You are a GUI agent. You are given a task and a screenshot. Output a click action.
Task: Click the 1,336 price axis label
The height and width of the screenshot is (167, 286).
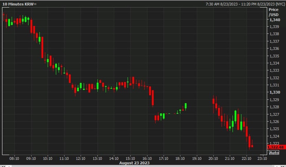pyautogui.click(x=274, y=48)
